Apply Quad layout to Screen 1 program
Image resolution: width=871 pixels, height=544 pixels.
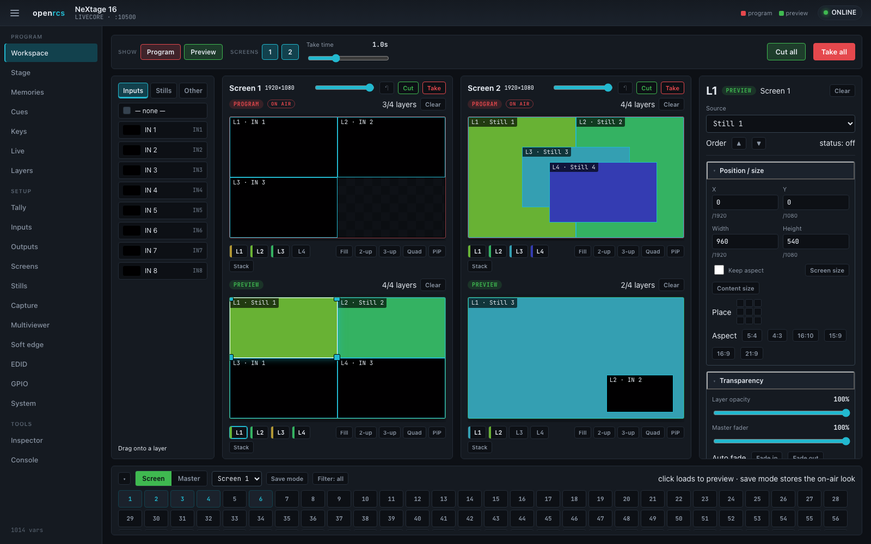[x=414, y=251]
